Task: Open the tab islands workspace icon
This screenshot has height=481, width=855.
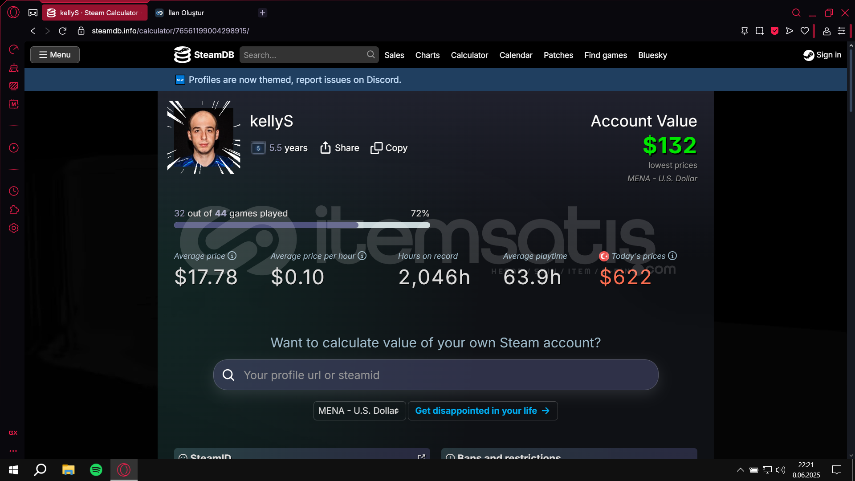Action: pos(33,12)
